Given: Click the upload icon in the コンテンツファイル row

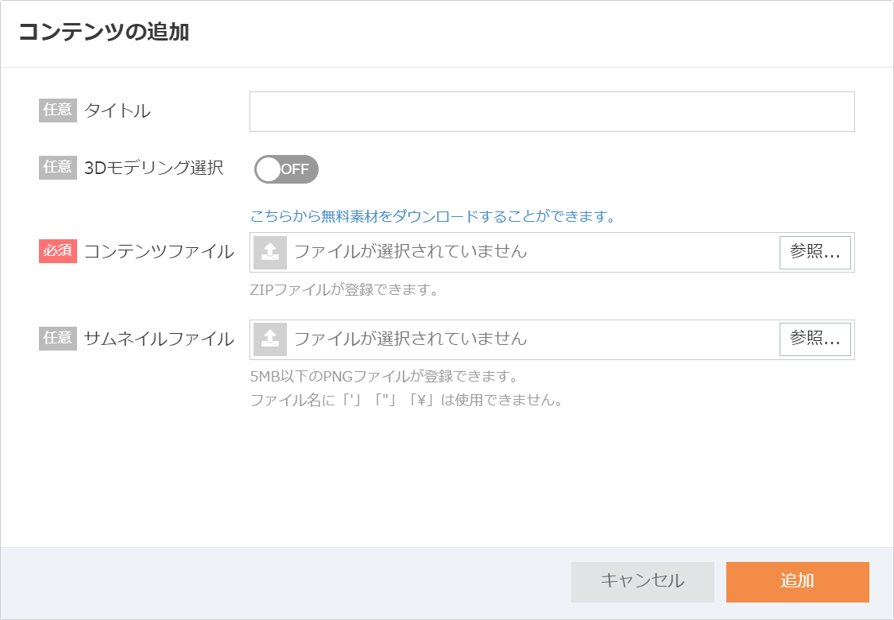Looking at the screenshot, I should 270,252.
